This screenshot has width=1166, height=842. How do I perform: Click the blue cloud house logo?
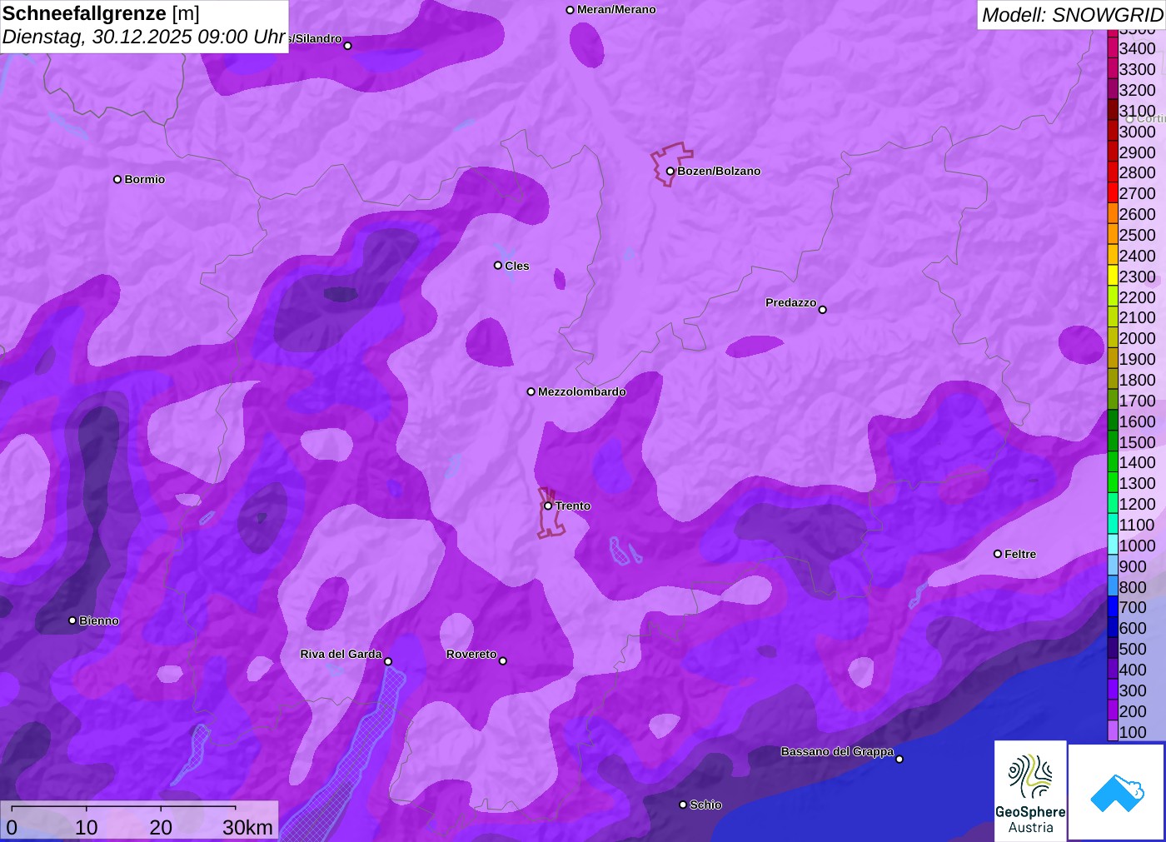(1117, 791)
